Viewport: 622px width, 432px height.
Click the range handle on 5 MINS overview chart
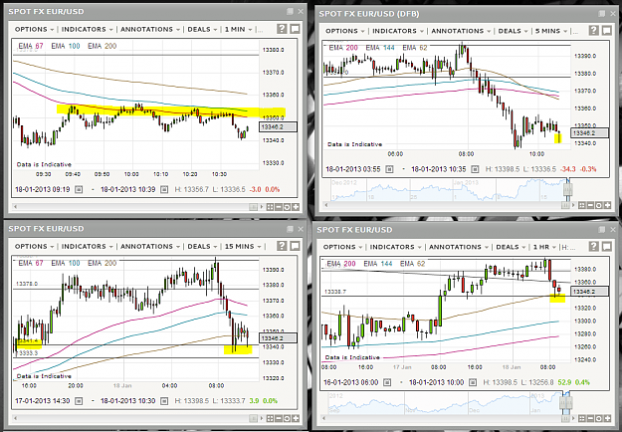tap(568, 189)
